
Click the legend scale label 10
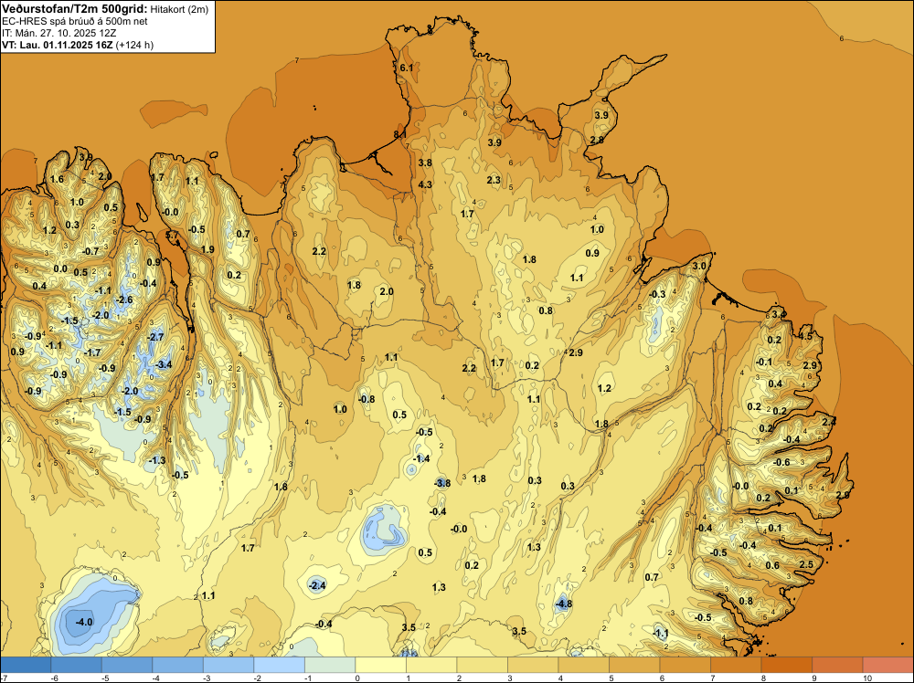pyautogui.click(x=866, y=678)
